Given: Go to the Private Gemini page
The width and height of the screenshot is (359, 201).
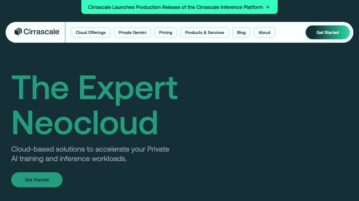Looking at the screenshot, I should (132, 32).
